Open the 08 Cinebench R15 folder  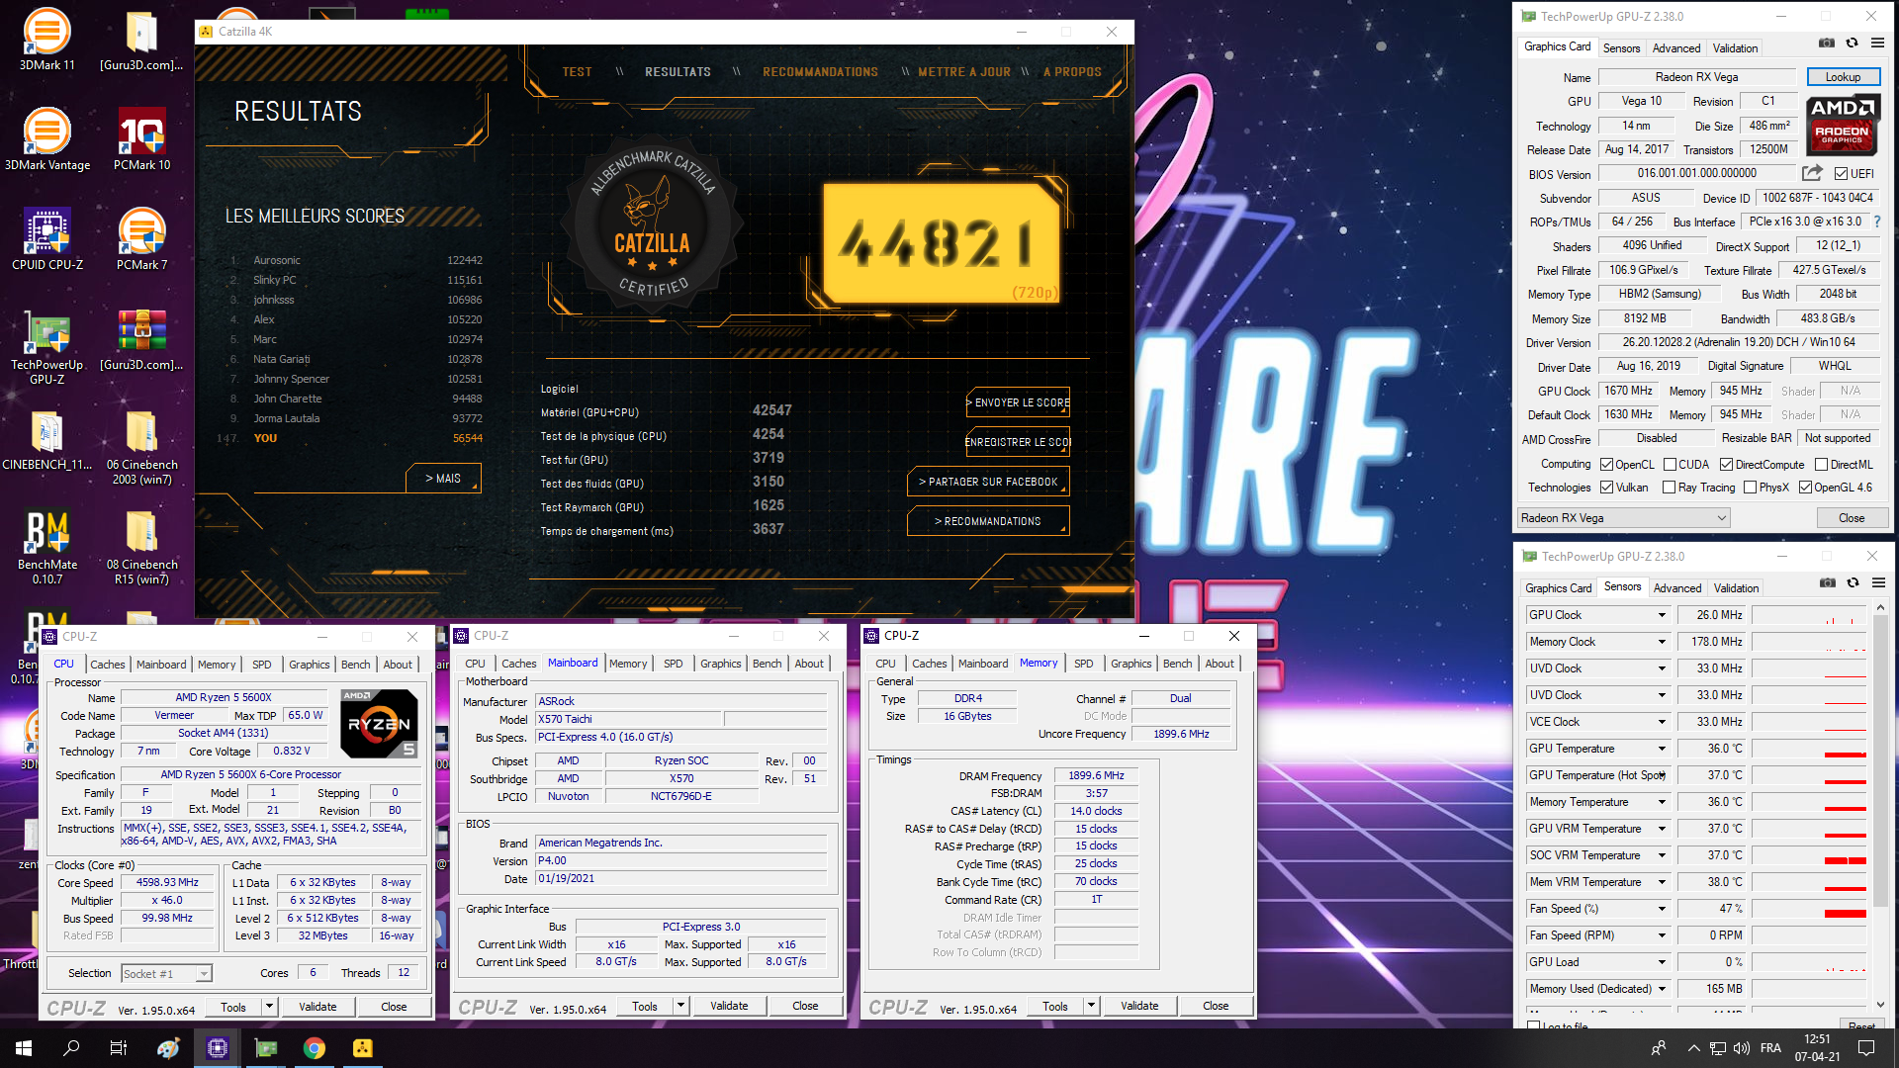141,546
